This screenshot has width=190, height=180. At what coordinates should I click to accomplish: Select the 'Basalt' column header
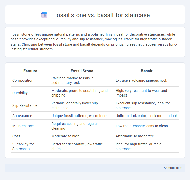[x=147, y=71]
